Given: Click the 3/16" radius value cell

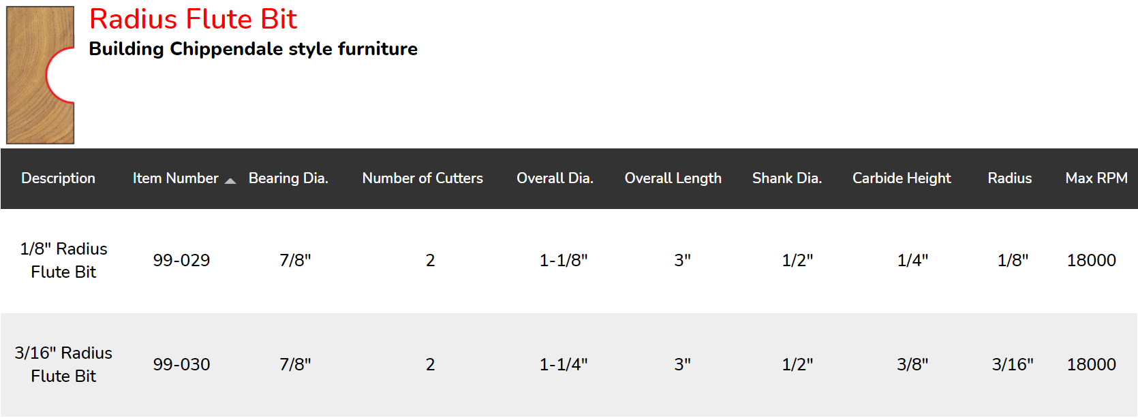Looking at the screenshot, I should (1013, 364).
